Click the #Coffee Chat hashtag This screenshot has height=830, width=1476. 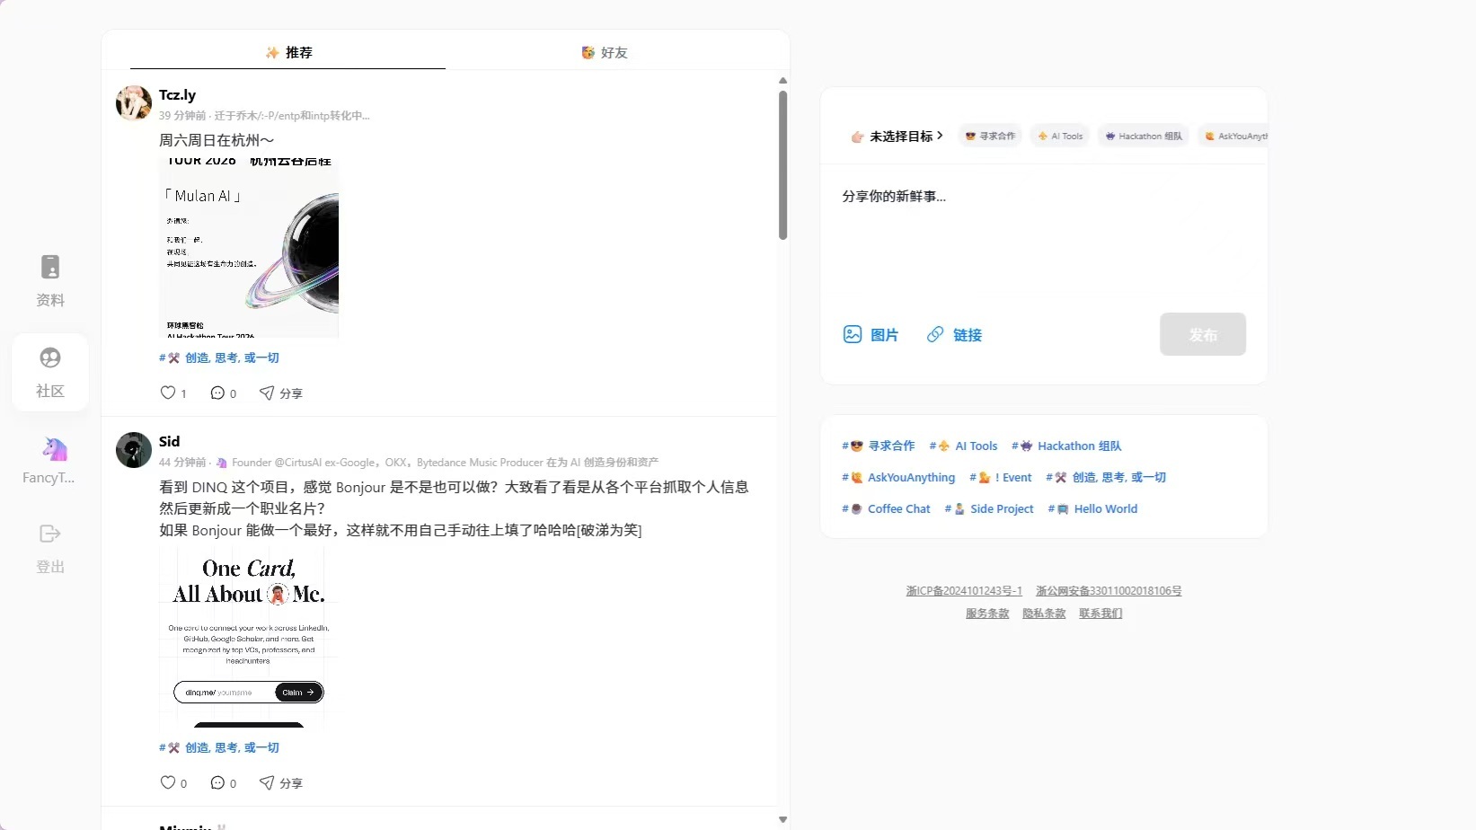(x=885, y=508)
